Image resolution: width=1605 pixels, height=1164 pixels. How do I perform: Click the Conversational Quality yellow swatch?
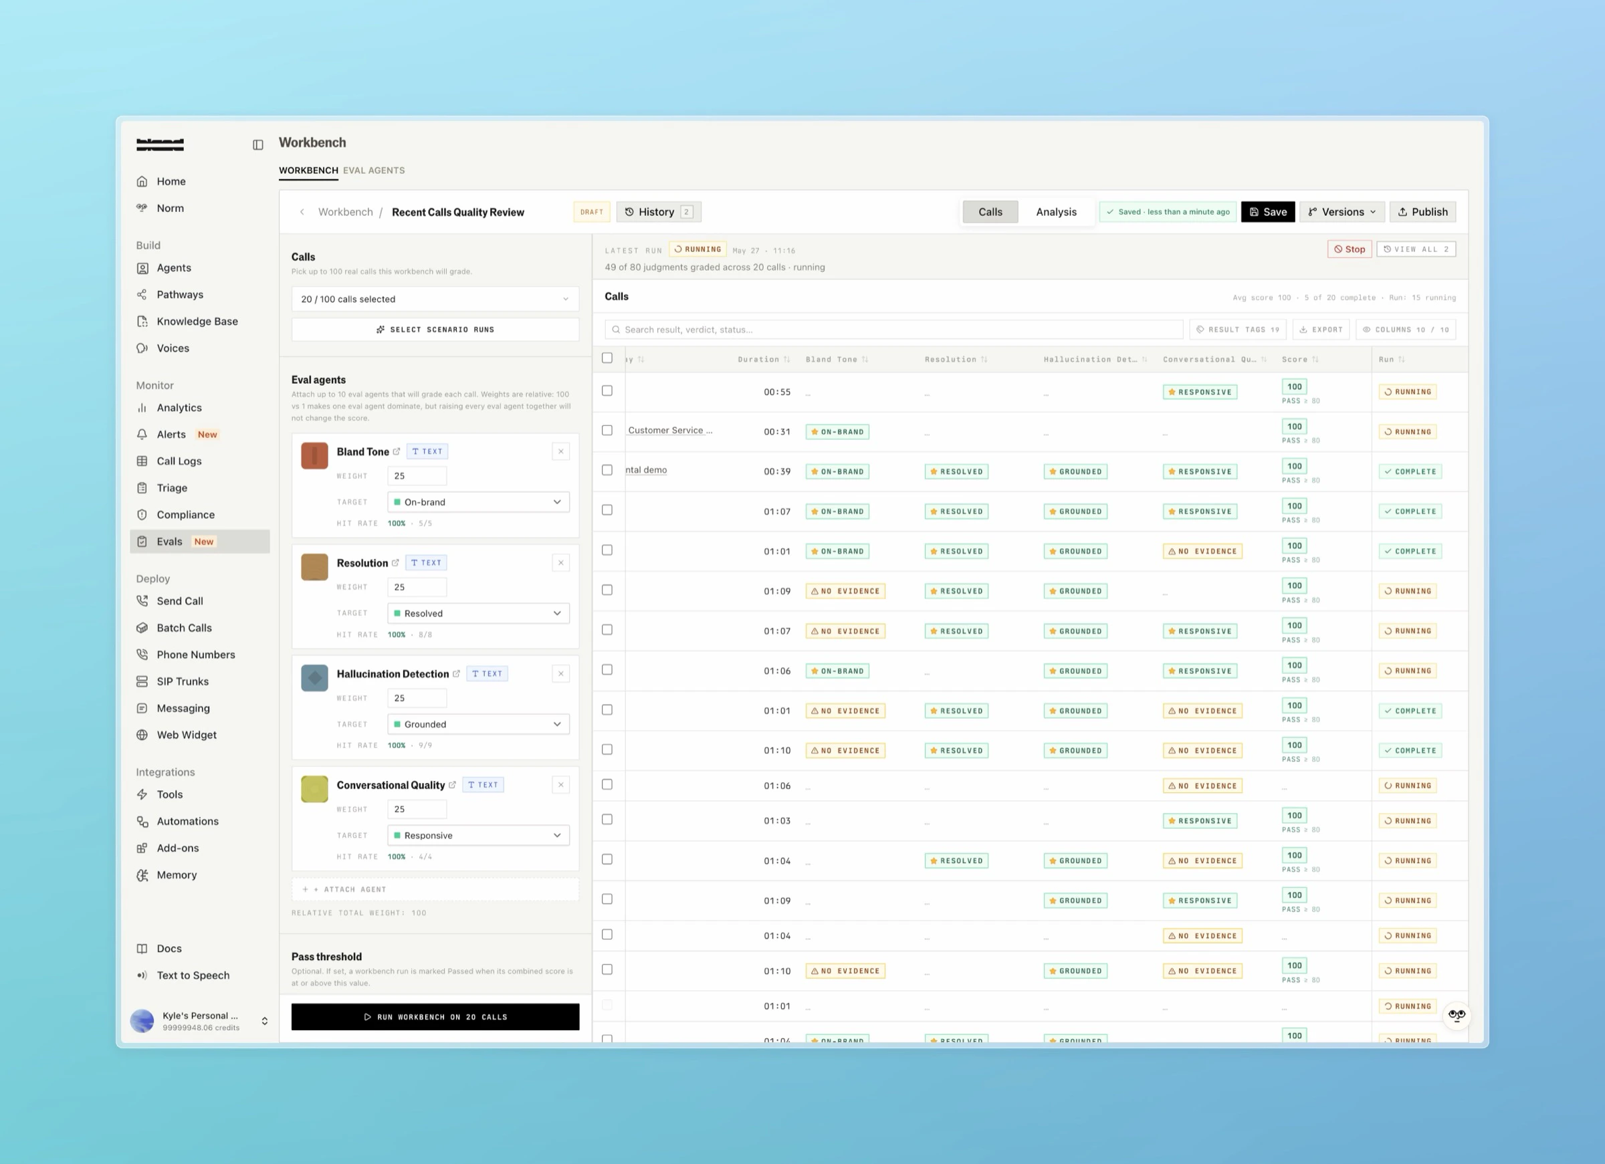314,789
